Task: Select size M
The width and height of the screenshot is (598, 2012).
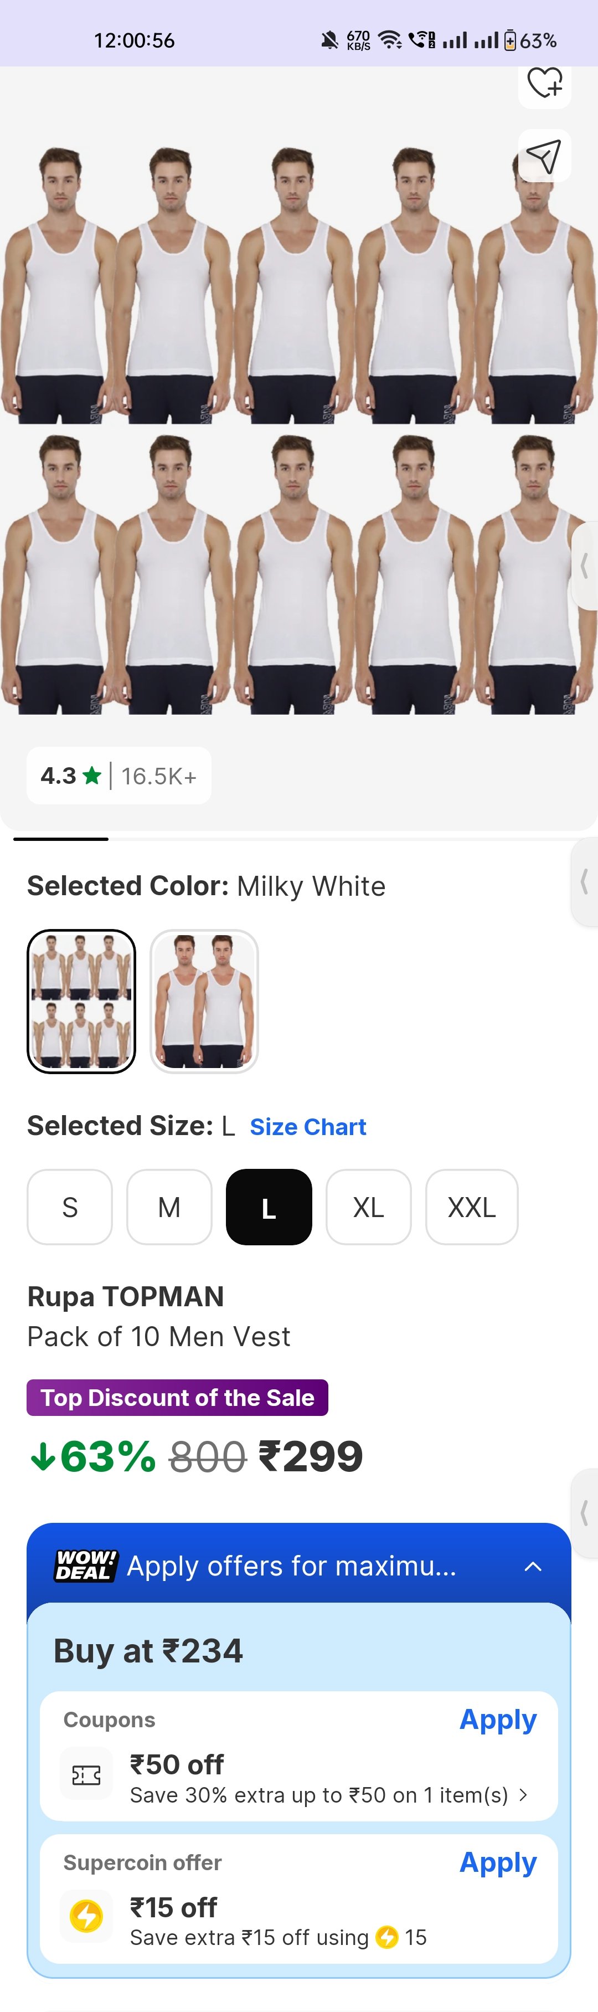Action: 169,1207
